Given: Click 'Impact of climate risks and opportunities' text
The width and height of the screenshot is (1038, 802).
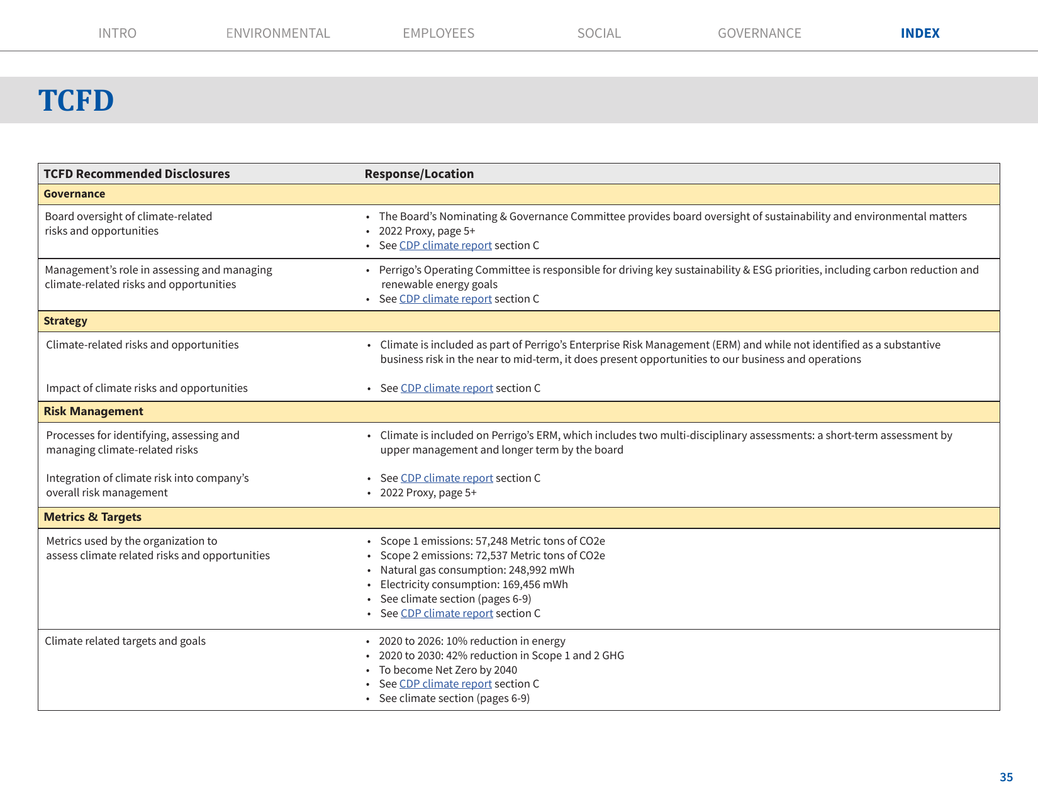Looking at the screenshot, I should (x=147, y=388).
